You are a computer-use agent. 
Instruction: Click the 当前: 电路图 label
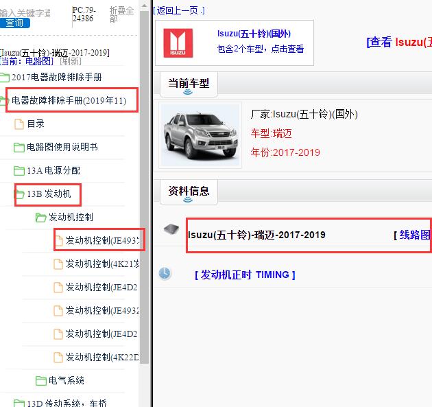coord(27,61)
